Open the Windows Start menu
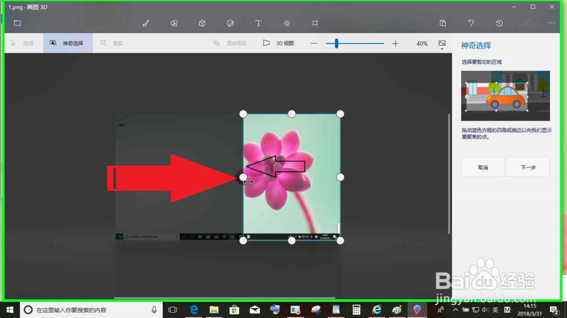The height and width of the screenshot is (318, 567). (x=10, y=310)
